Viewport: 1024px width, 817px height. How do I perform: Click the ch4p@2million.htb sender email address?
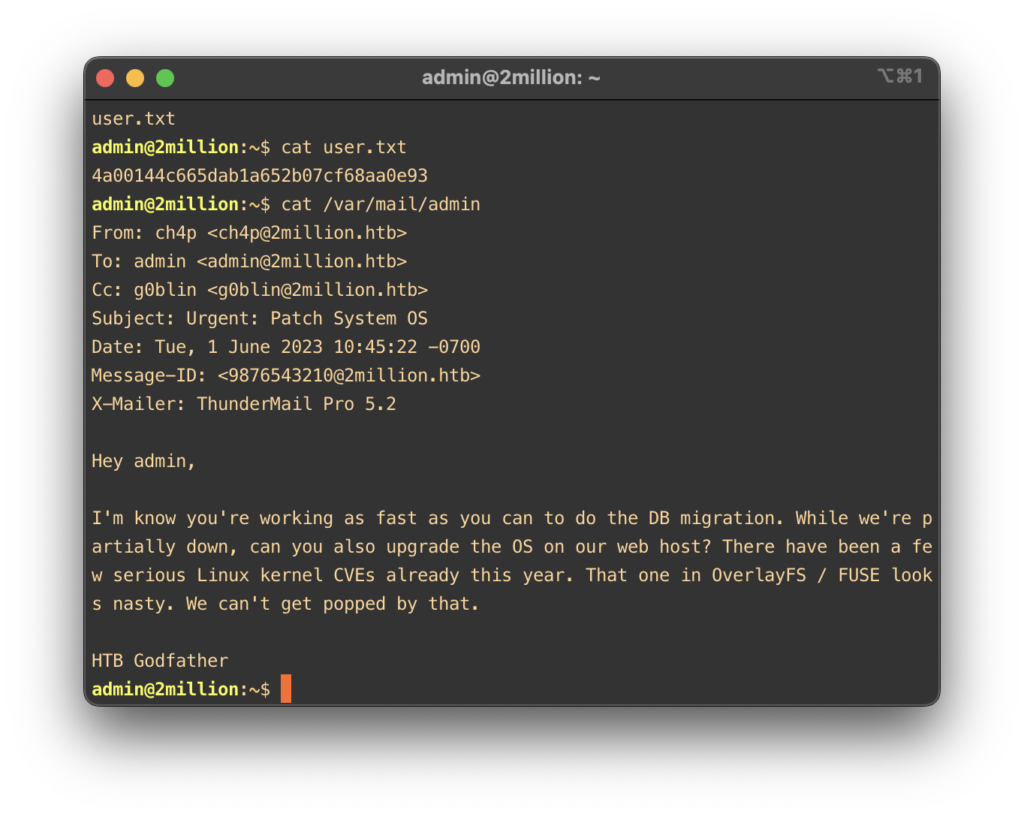coord(307,233)
